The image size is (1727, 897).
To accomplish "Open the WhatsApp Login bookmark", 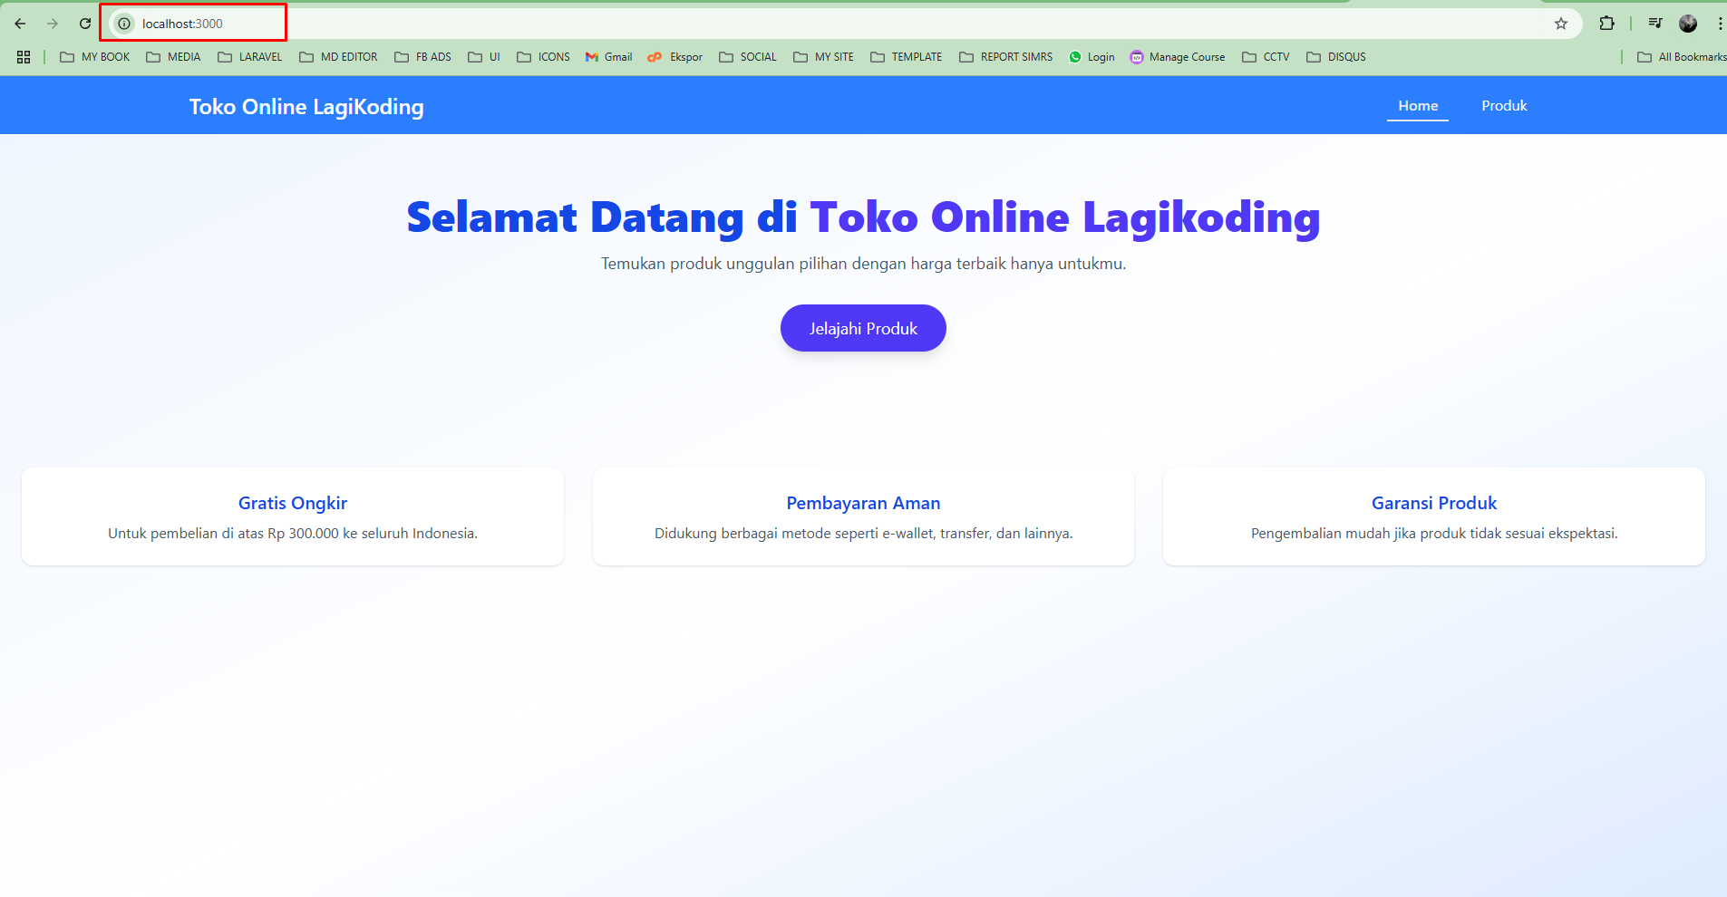I will 1092,56.
